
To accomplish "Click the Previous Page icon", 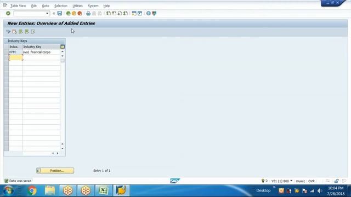I will (114, 13).
